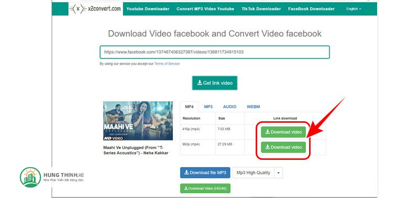The image size is (419, 198).
Task: Click the Download file MP3 button
Action: (x=205, y=173)
